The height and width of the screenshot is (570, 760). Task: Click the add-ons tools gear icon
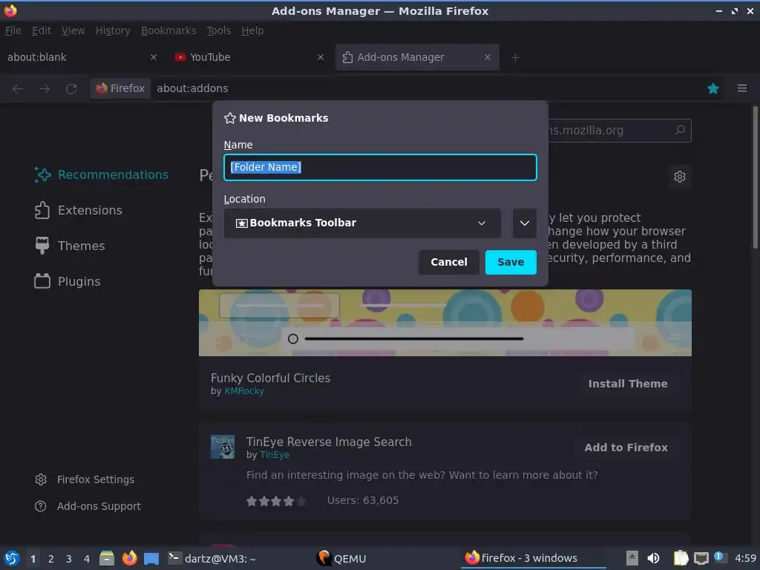coord(680,177)
